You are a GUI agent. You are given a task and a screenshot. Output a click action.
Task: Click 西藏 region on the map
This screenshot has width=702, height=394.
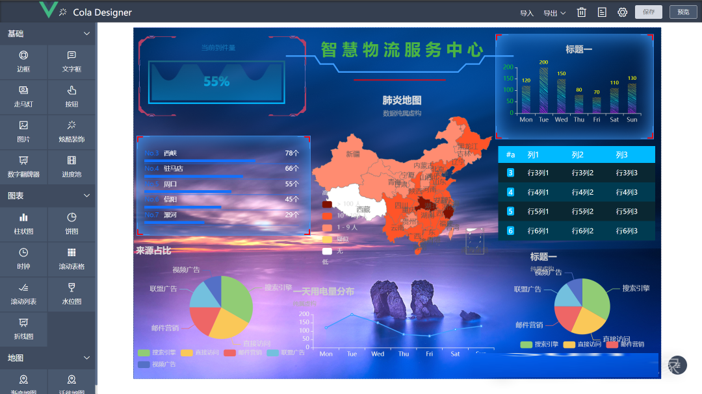click(363, 209)
